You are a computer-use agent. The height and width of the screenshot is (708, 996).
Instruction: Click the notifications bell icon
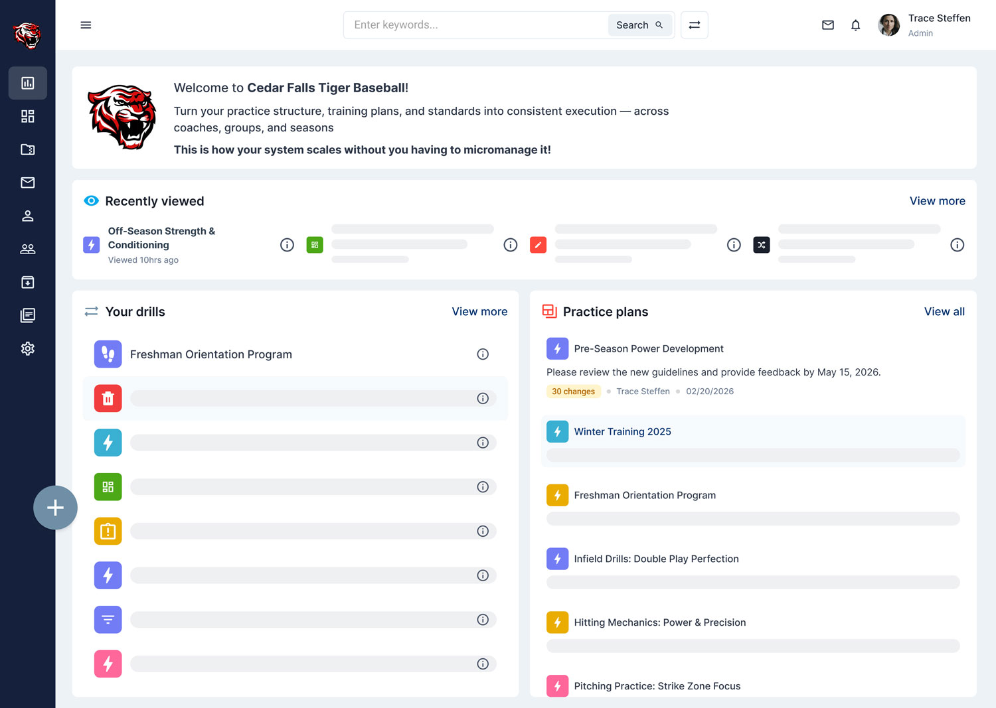pyautogui.click(x=855, y=25)
